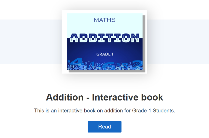Select the book description sentence
Image resolution: width=209 pixels, height=138 pixels.
(104, 111)
